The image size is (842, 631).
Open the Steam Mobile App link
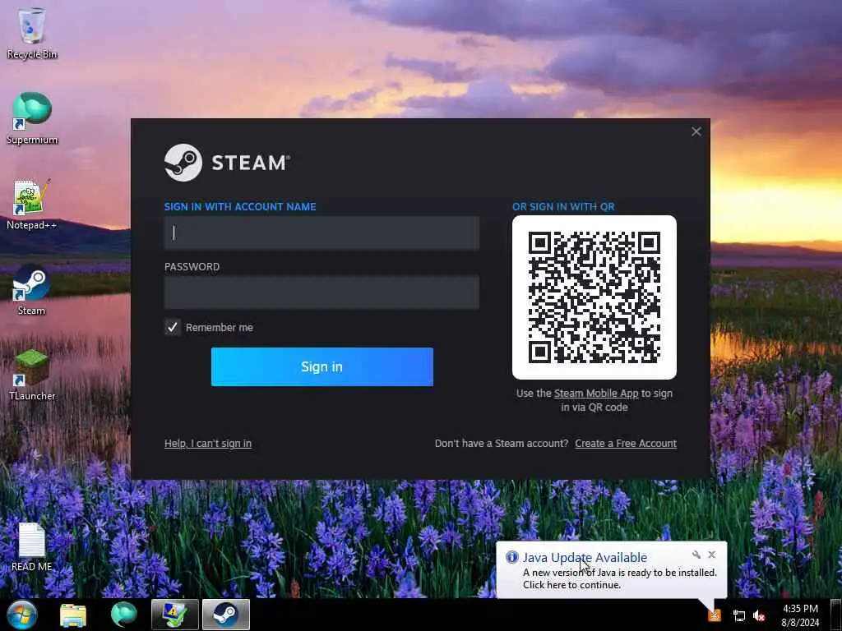[x=596, y=394]
